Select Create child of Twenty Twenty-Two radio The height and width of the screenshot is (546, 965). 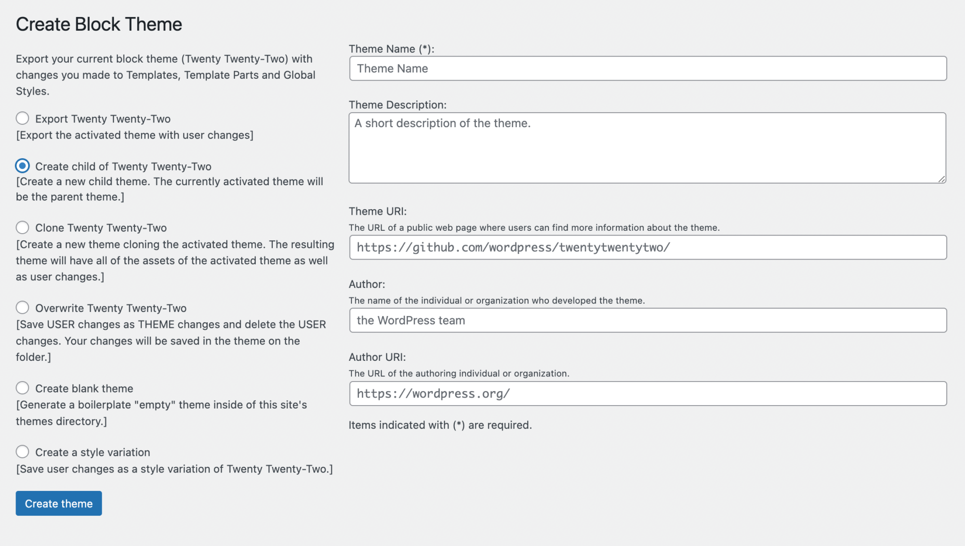(22, 166)
